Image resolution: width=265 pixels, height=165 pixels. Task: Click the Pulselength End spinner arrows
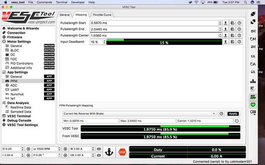pos(220,29)
